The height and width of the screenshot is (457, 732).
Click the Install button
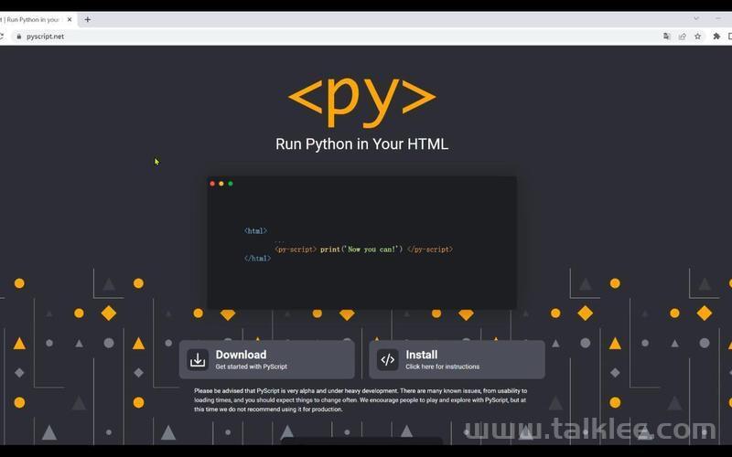click(x=457, y=359)
